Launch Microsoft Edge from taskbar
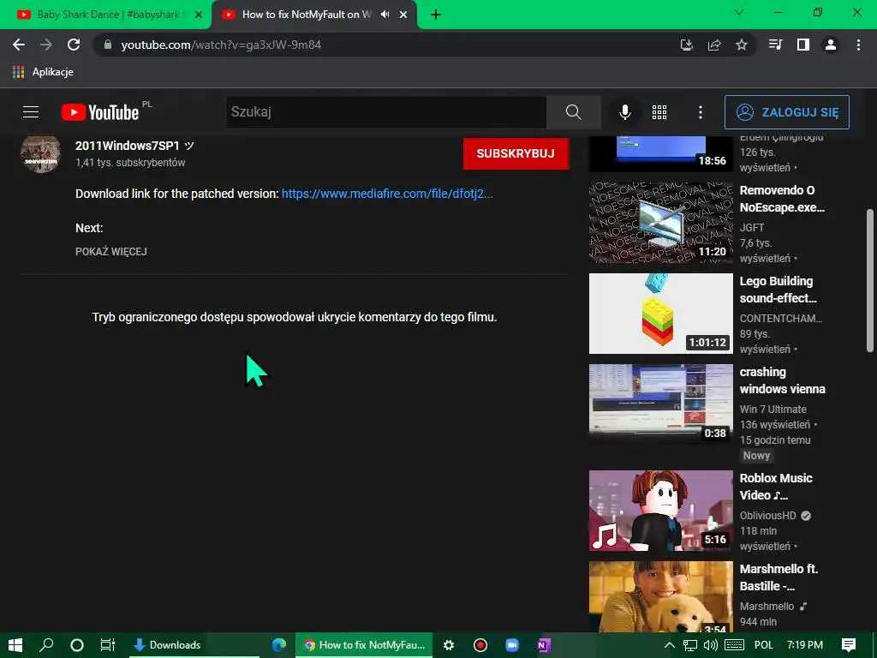The image size is (877, 658). point(278,645)
